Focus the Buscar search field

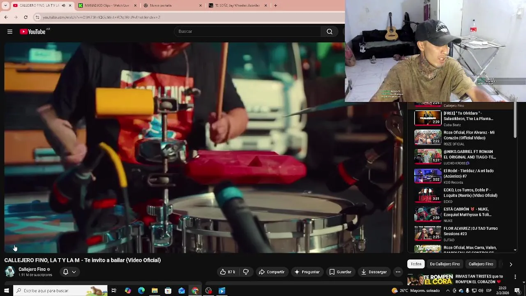pos(248,32)
